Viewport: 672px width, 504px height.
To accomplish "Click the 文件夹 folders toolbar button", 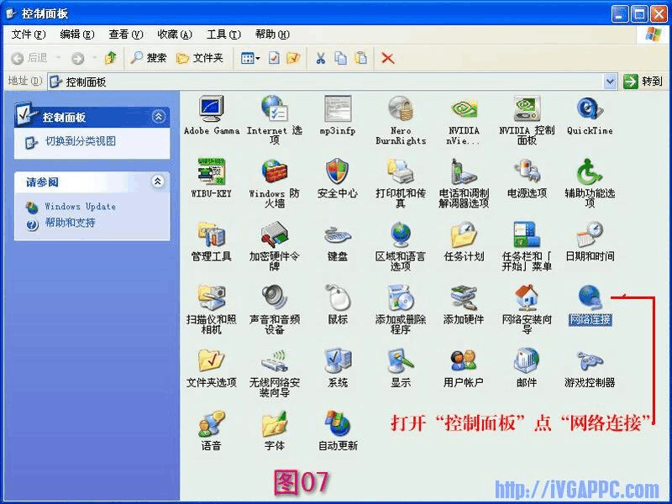I will 200,58.
